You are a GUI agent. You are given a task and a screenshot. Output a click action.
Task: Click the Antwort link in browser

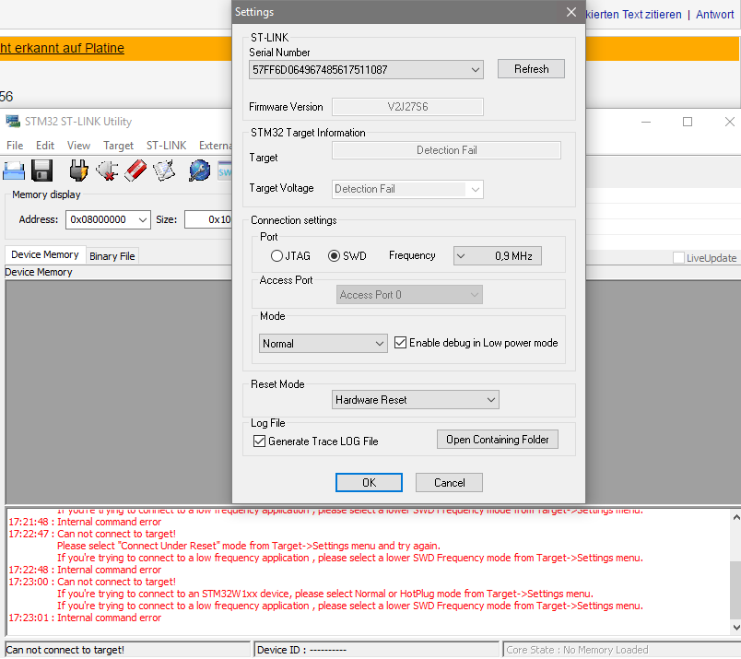[x=714, y=15]
